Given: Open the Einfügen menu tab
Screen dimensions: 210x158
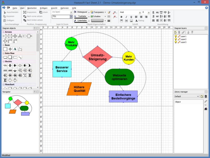Looking at the screenshot, I should coord(44,8).
